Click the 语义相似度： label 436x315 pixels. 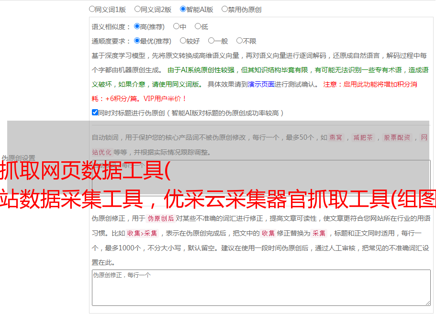(111, 27)
